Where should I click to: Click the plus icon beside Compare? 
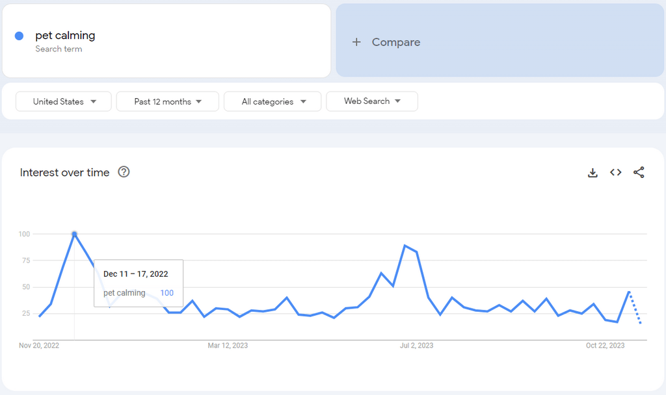click(x=356, y=42)
